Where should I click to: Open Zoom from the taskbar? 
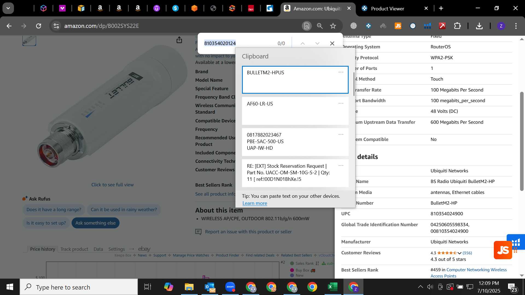click(230, 287)
